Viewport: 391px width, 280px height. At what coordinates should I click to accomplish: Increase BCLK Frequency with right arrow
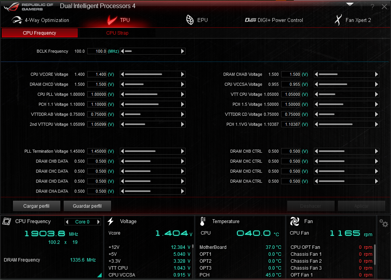tap(182, 51)
